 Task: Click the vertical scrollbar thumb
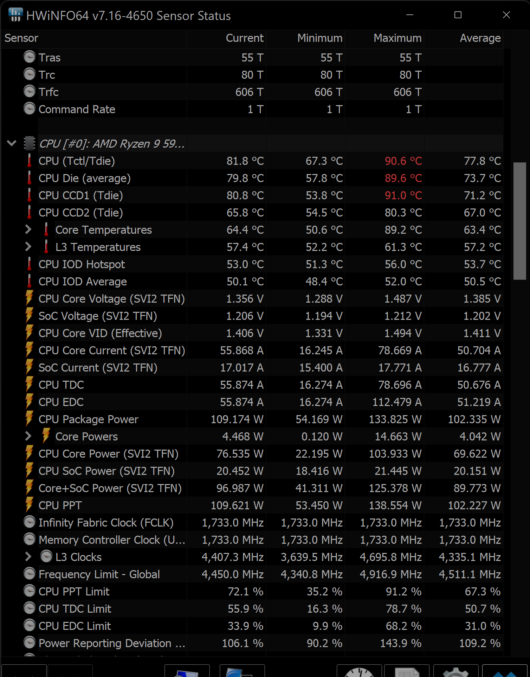point(519,221)
